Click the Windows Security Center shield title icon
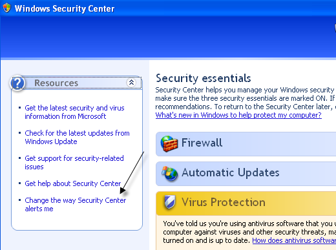Screen dimensions: 336x250 pyautogui.click(x=6, y=8)
